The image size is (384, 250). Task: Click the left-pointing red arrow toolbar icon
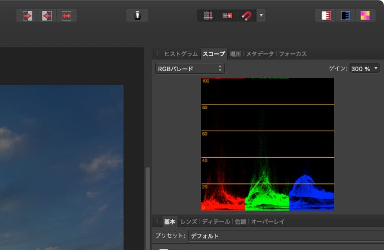[x=47, y=16]
